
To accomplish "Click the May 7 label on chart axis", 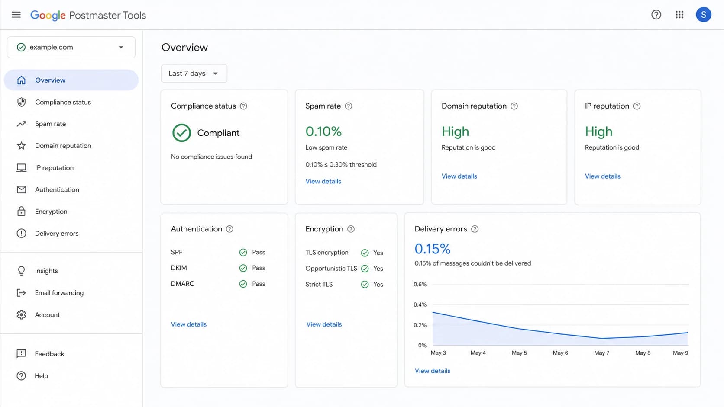I will tap(601, 353).
